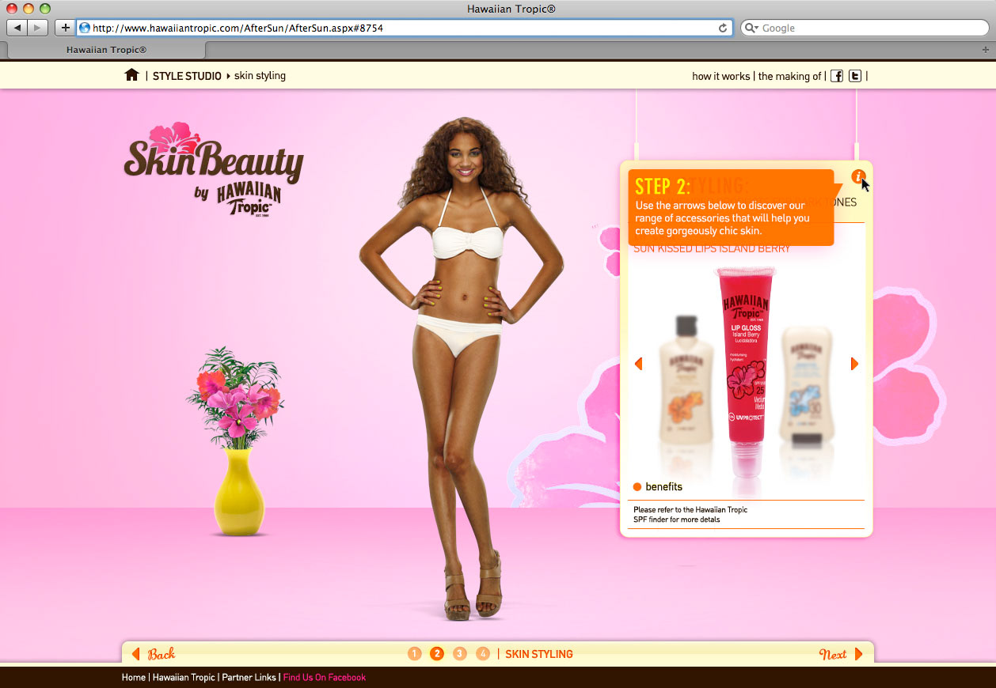Viewport: 996px width, 688px height.
Task: Click 'SUN KISSED LIPS ISLAND BERRY' product title
Action: [x=712, y=248]
